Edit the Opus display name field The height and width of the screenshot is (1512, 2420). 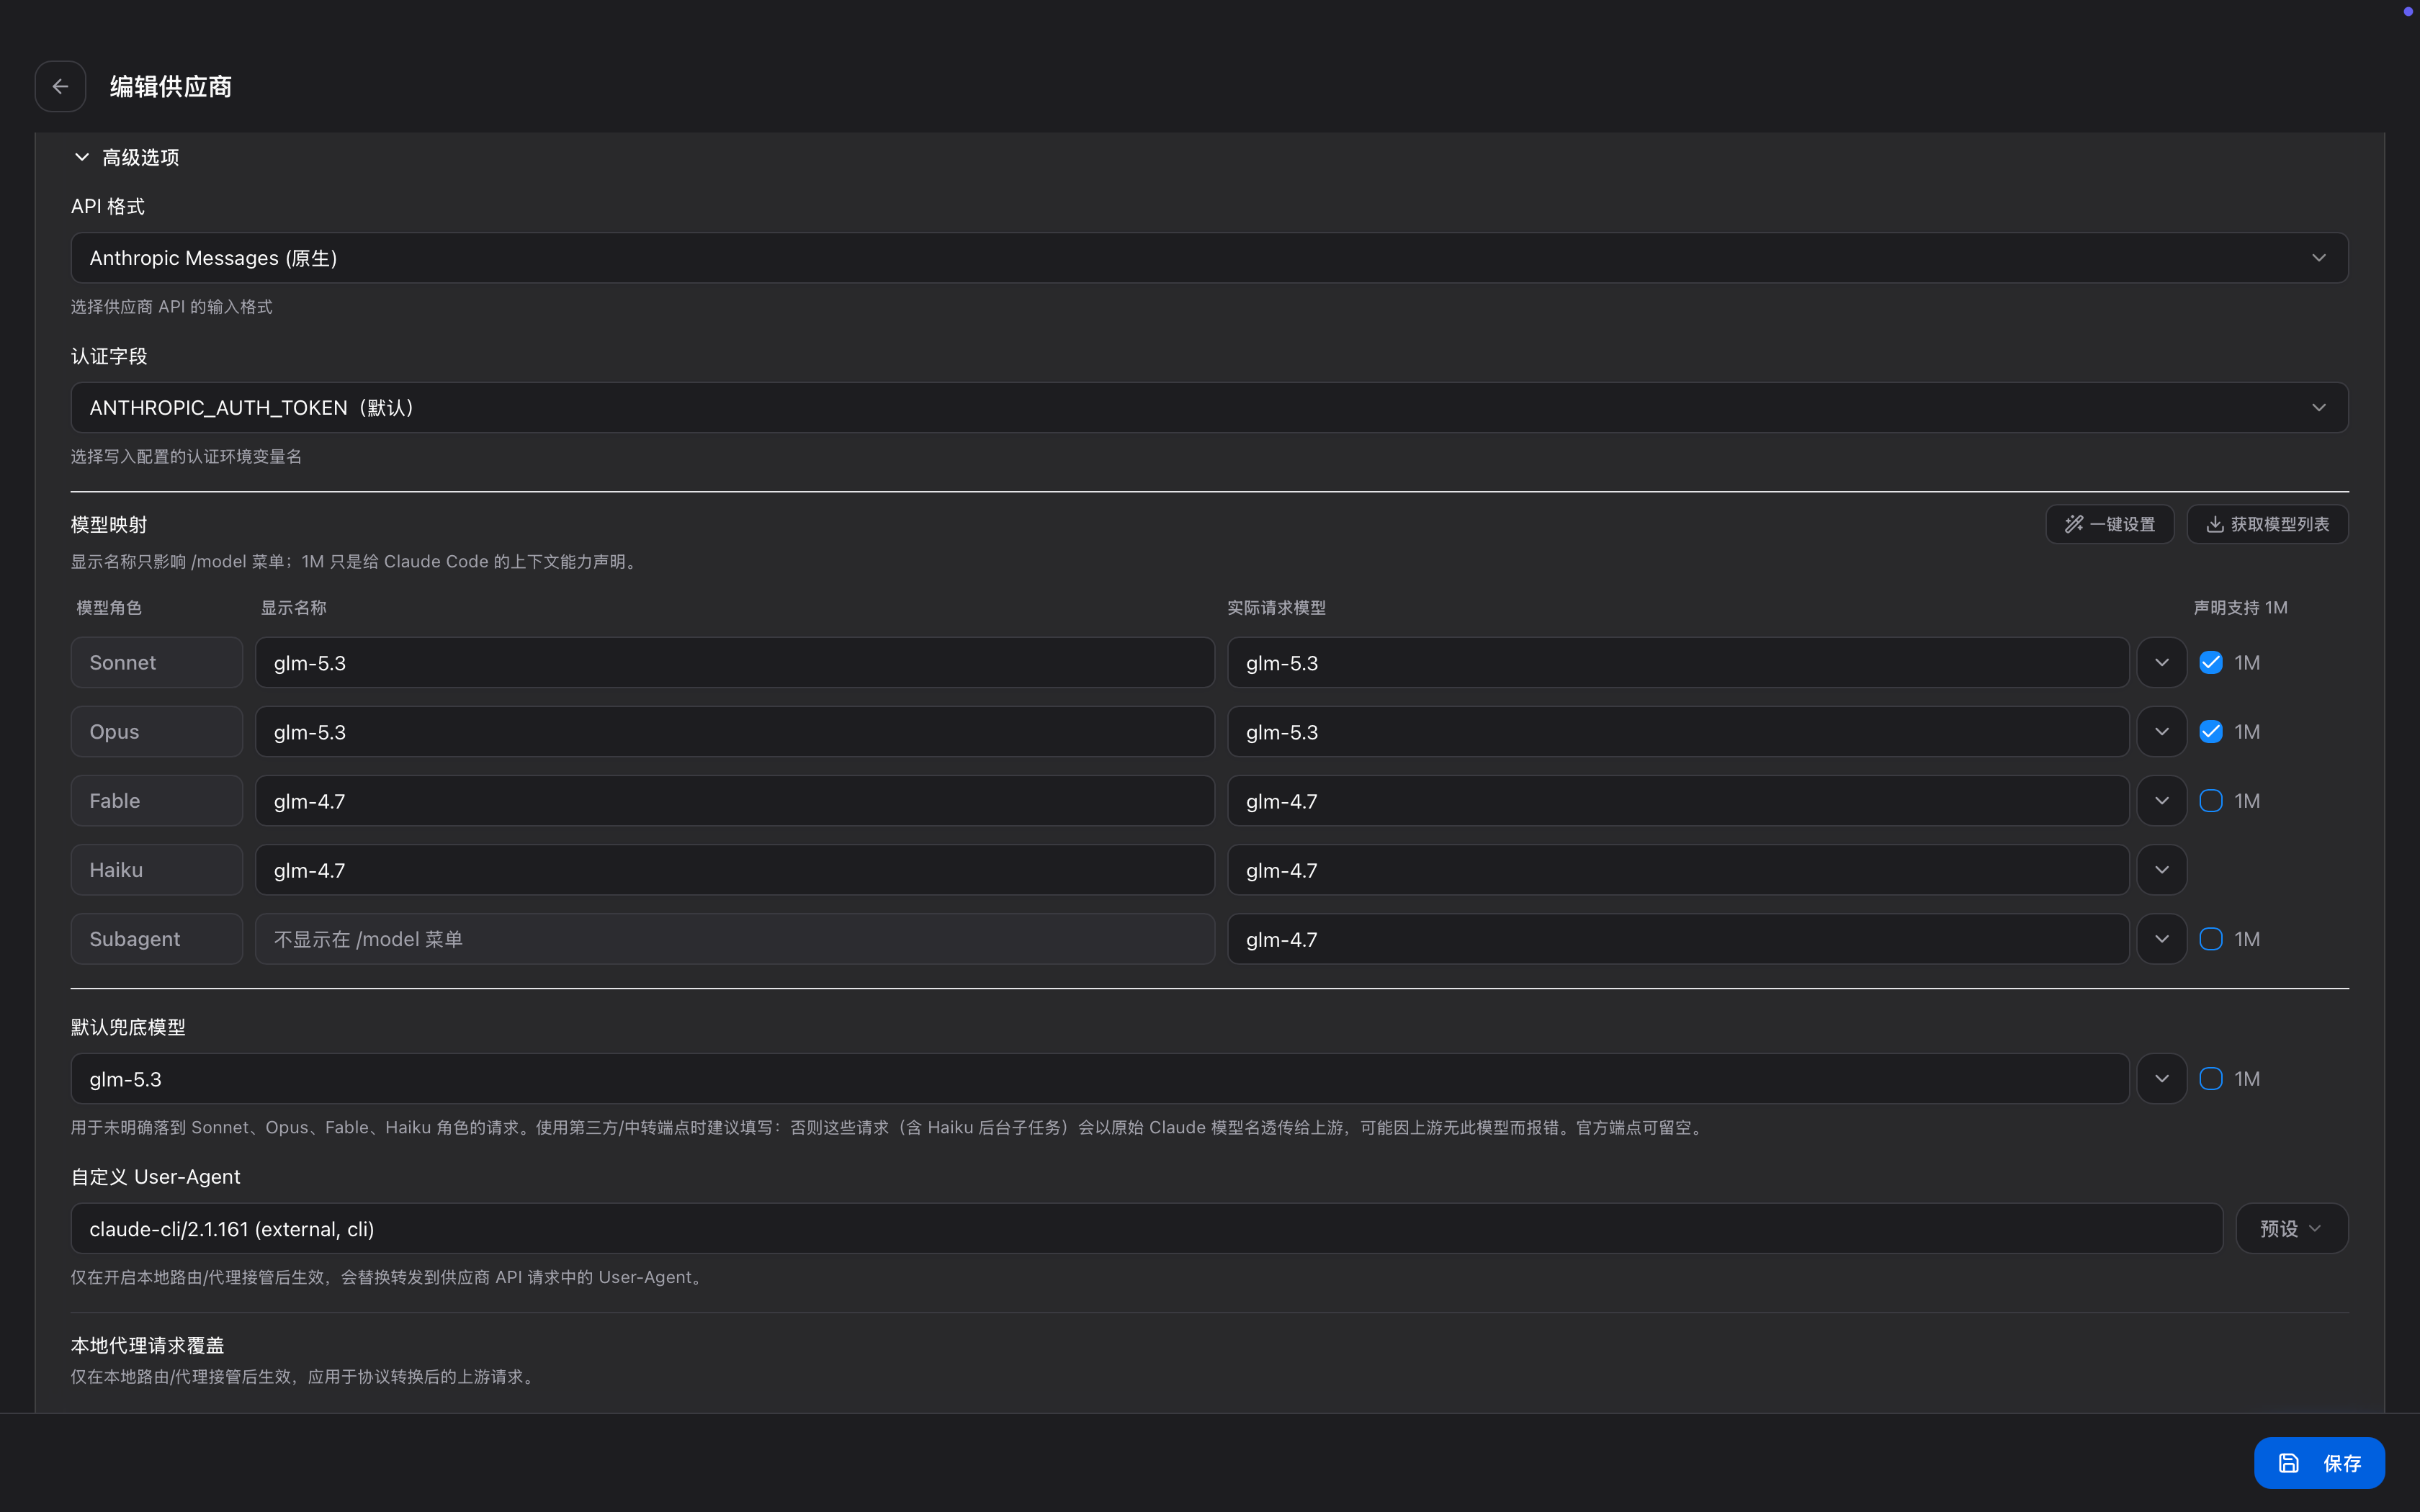(x=735, y=732)
